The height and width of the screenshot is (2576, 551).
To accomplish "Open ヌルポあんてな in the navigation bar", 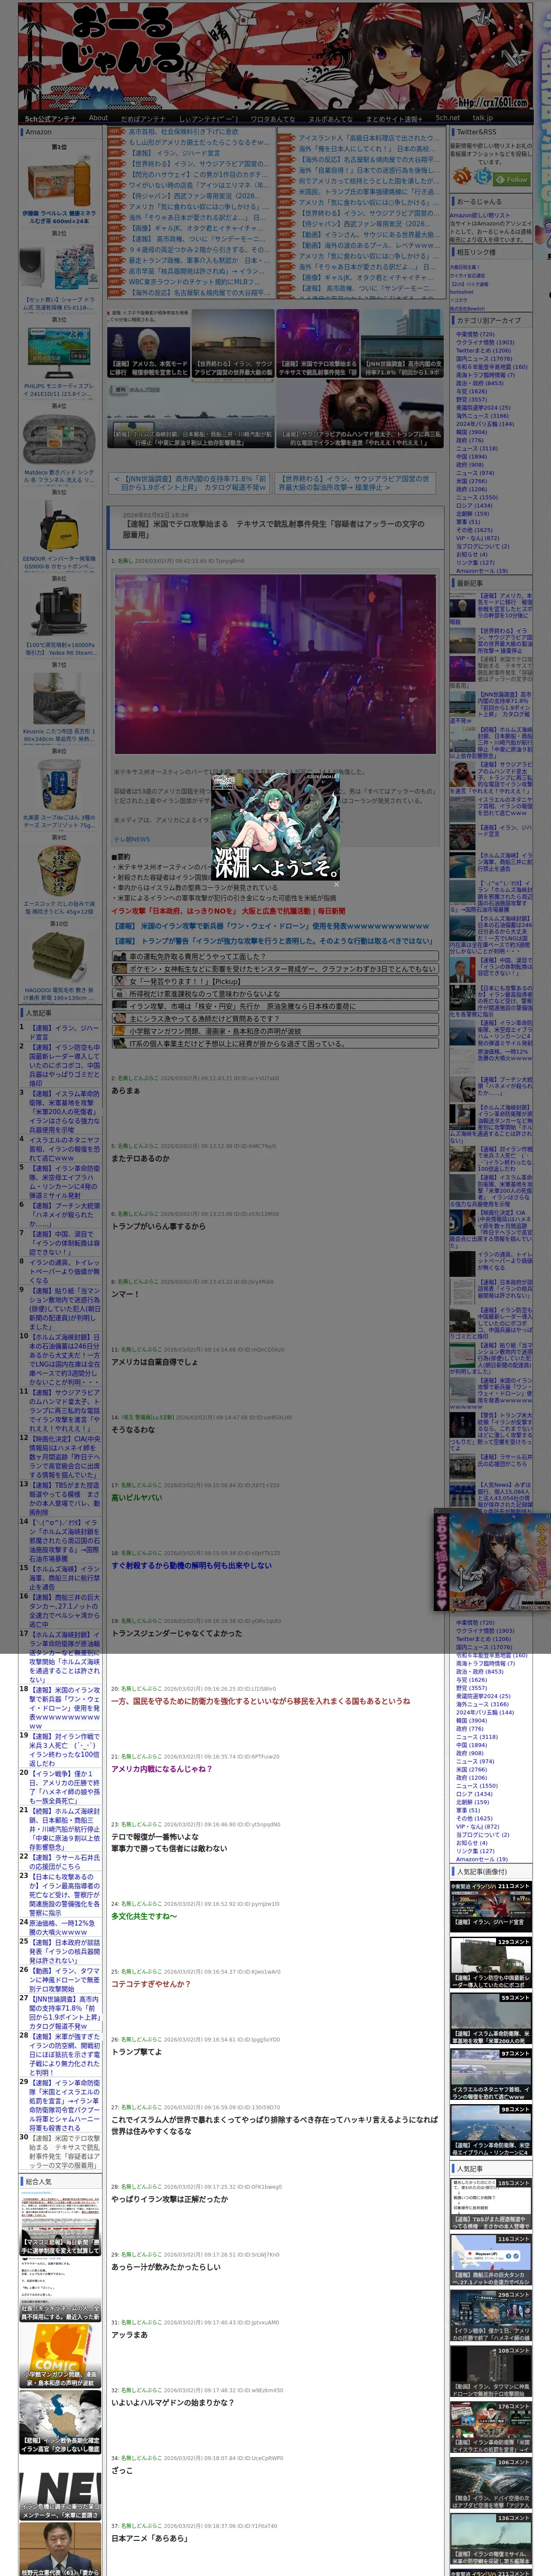I will click(330, 119).
